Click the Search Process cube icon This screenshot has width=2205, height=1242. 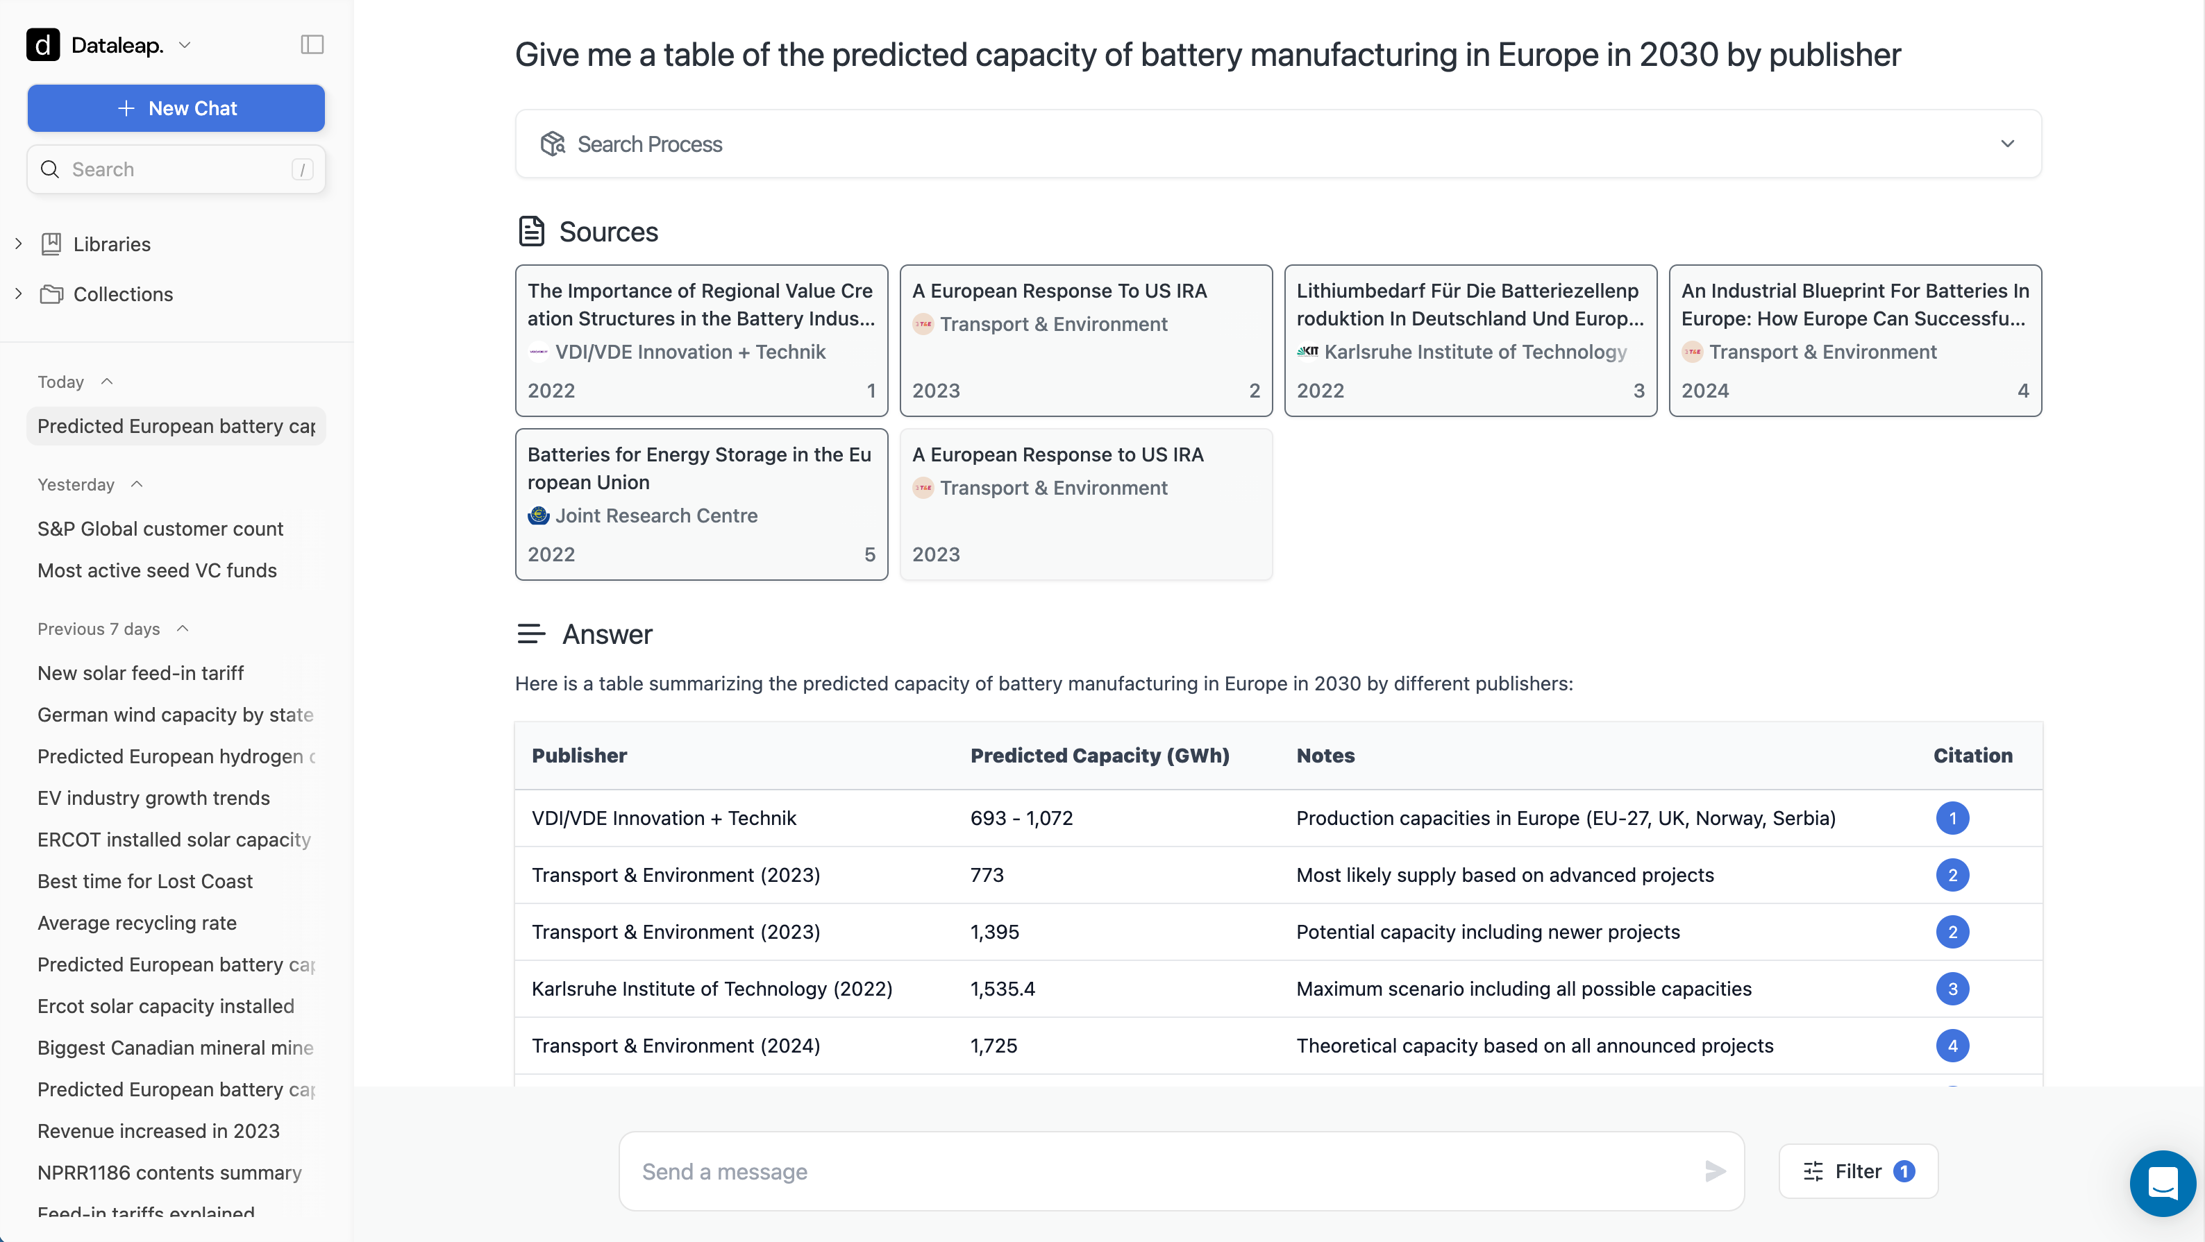(x=553, y=144)
